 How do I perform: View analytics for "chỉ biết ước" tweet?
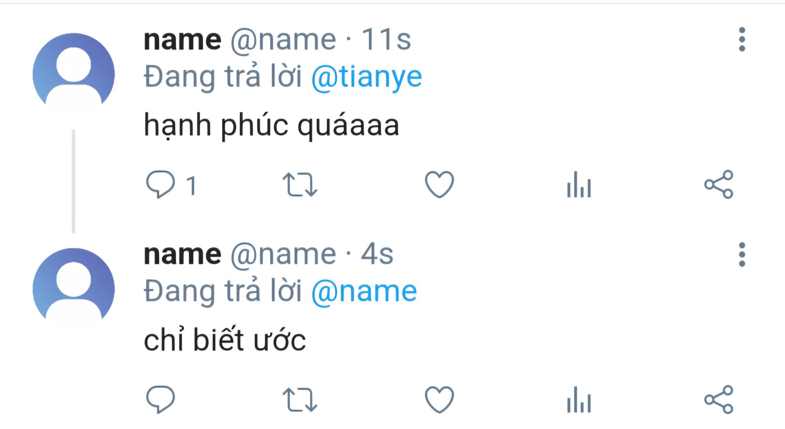pos(579,400)
